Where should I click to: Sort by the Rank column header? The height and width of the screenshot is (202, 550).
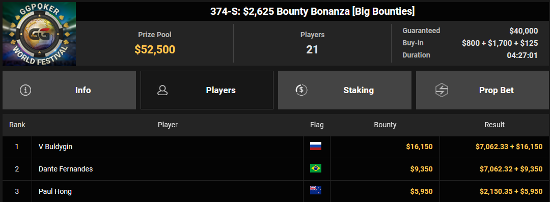tap(17, 125)
